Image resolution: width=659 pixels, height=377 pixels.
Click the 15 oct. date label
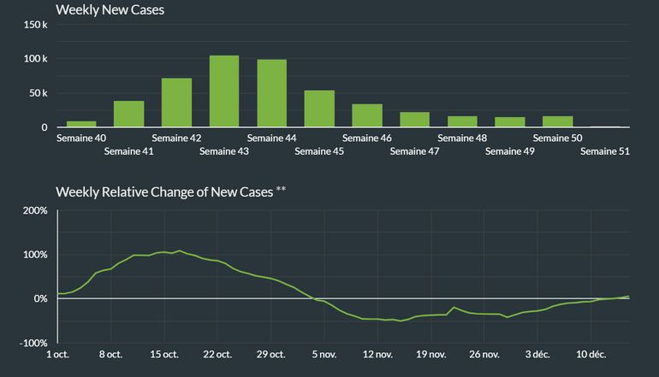tap(164, 354)
